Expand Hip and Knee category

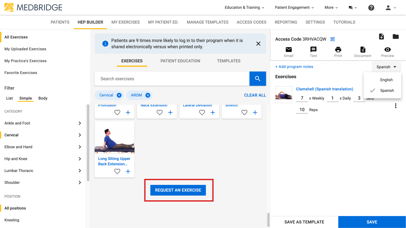[80, 159]
